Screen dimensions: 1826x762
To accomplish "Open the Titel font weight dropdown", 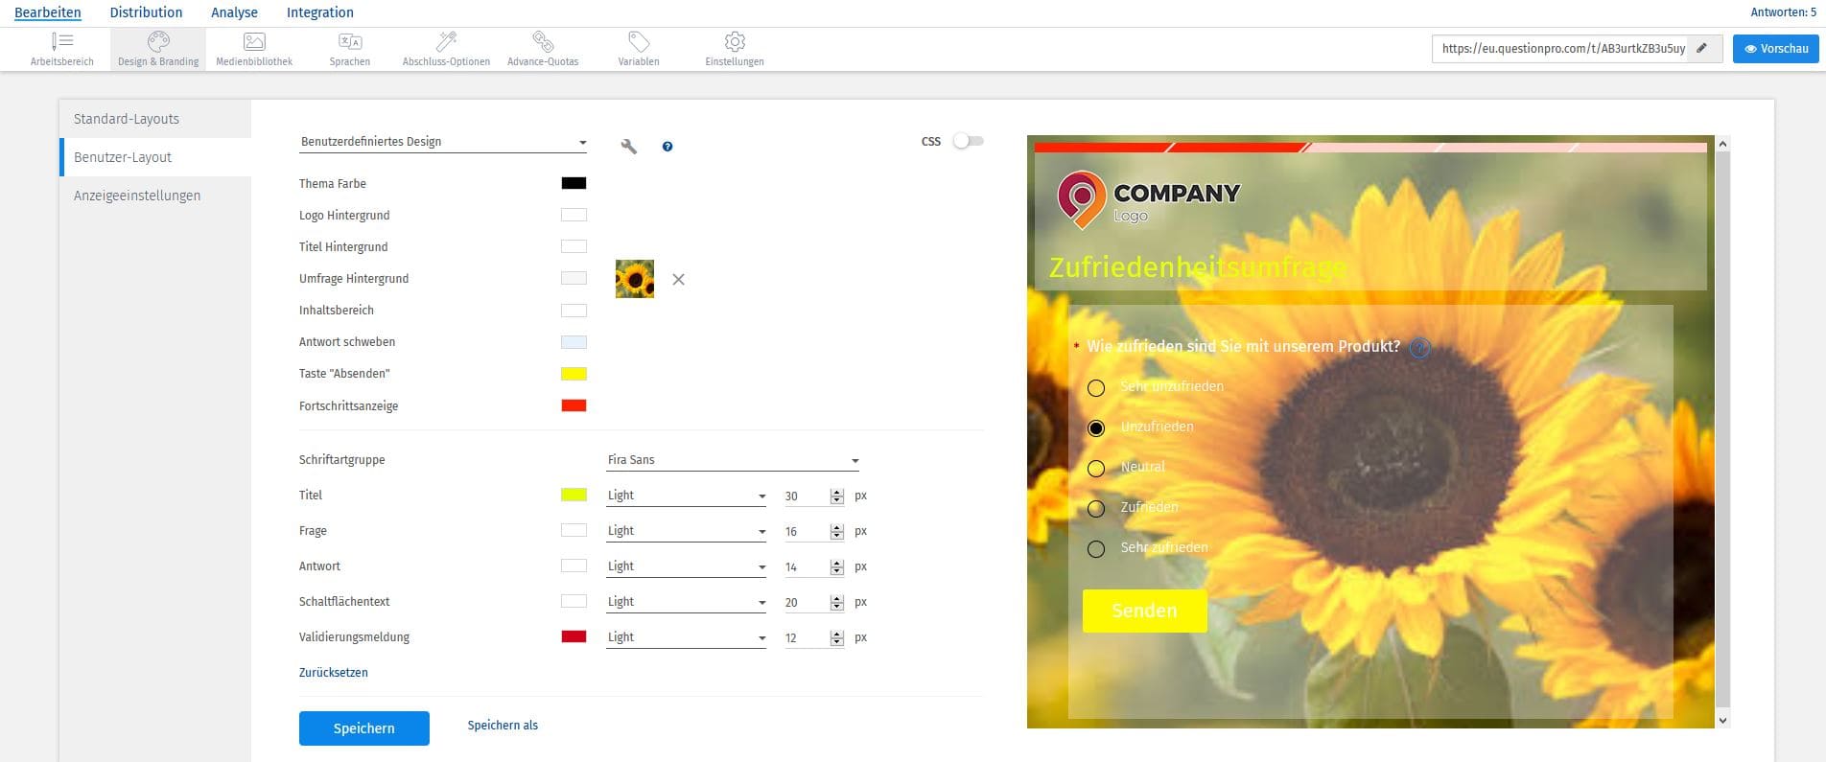I will (x=686, y=496).
